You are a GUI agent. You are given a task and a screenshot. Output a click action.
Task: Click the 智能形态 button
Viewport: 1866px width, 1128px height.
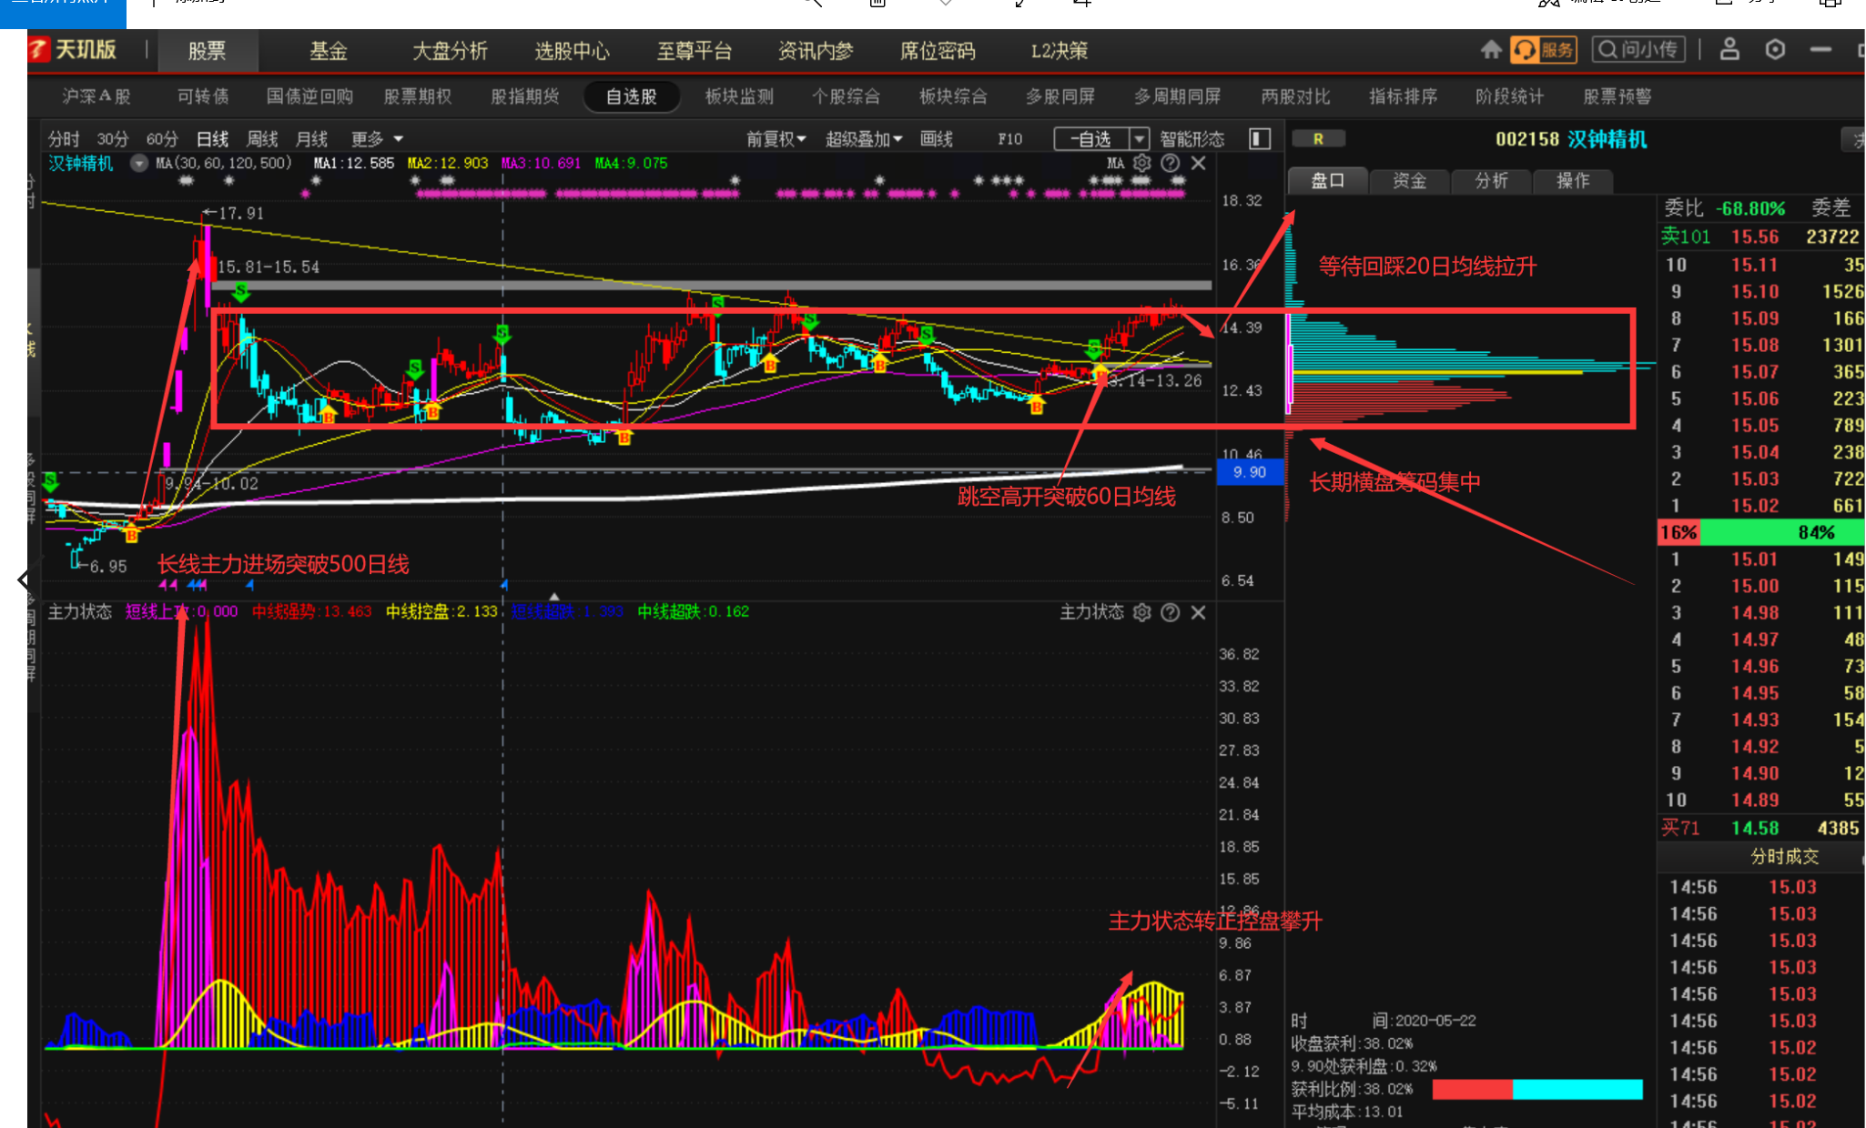(x=1192, y=138)
